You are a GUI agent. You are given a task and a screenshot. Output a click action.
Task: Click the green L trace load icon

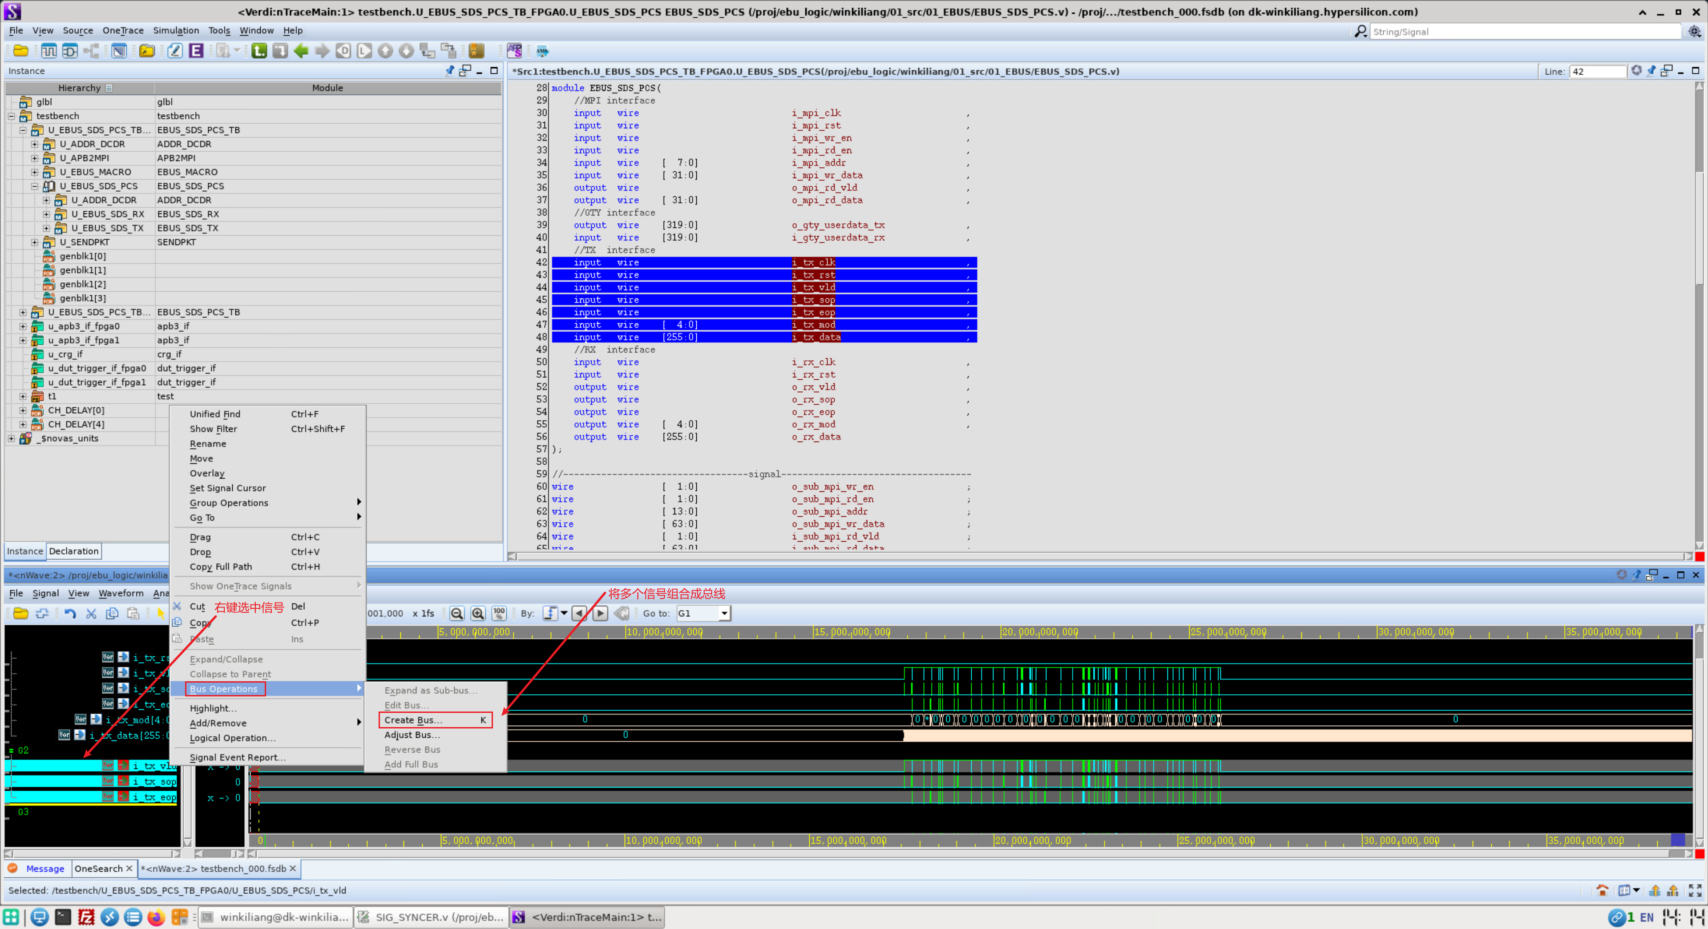(x=259, y=51)
